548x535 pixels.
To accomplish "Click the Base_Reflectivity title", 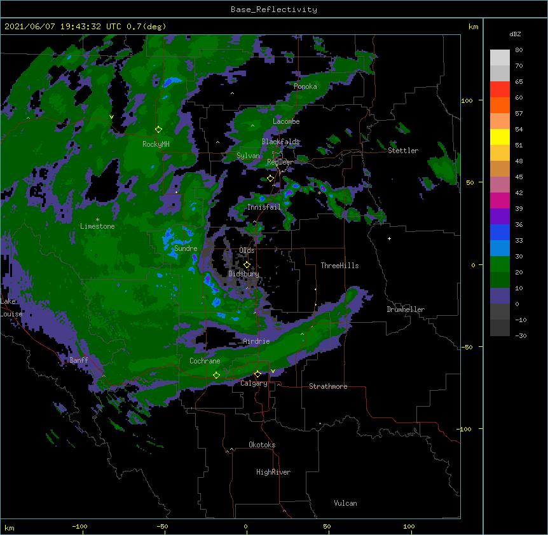I will 274,10.
